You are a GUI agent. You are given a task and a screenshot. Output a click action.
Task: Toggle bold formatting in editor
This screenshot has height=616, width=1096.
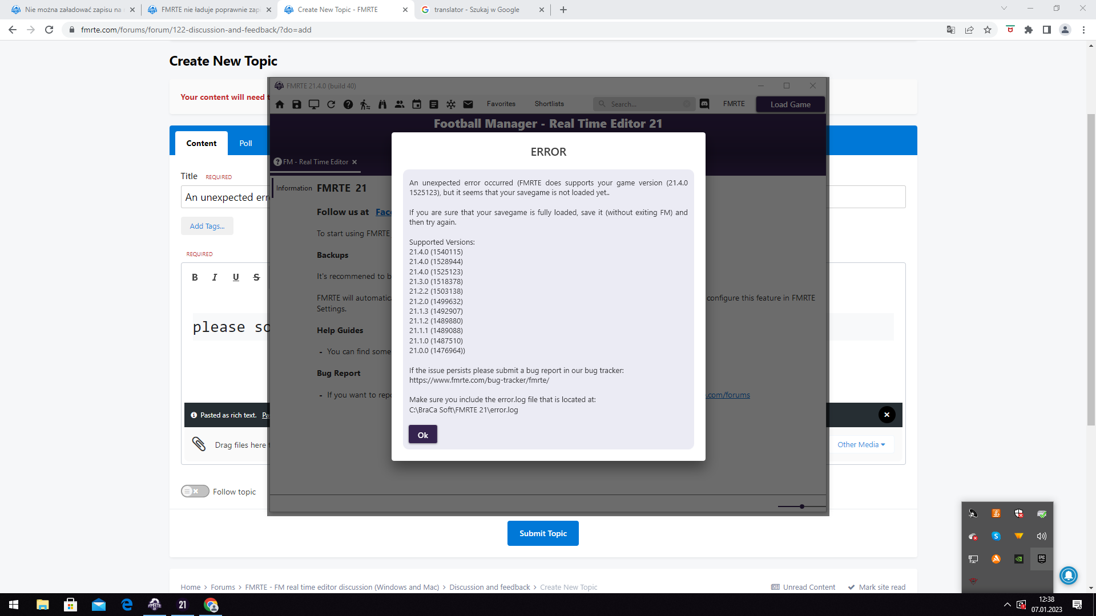195,277
